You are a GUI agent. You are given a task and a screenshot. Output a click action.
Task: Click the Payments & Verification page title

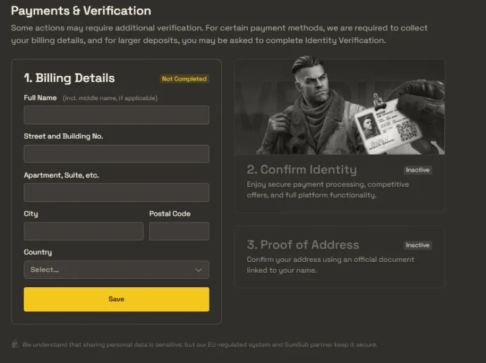point(81,11)
